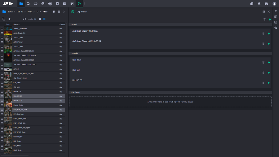
Task: Expand the chevron after Syst breadcrumb
Action: [15, 11]
